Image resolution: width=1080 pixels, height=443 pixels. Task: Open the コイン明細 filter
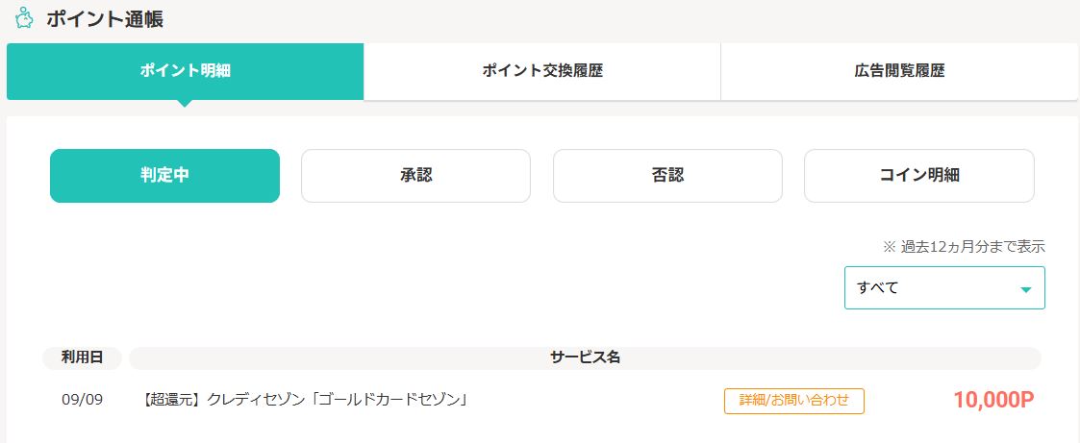918,176
